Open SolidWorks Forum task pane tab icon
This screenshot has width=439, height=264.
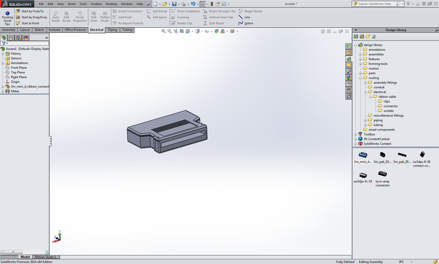349,46
